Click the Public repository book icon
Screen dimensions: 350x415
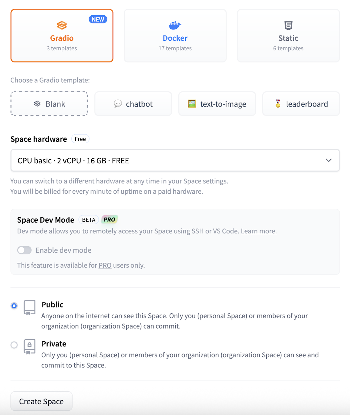tap(30, 308)
